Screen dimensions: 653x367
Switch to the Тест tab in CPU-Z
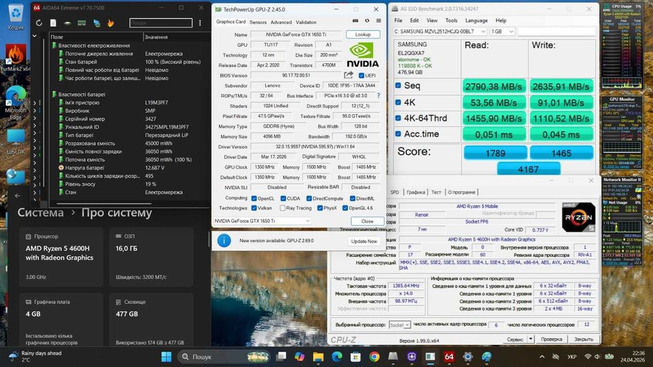click(436, 192)
